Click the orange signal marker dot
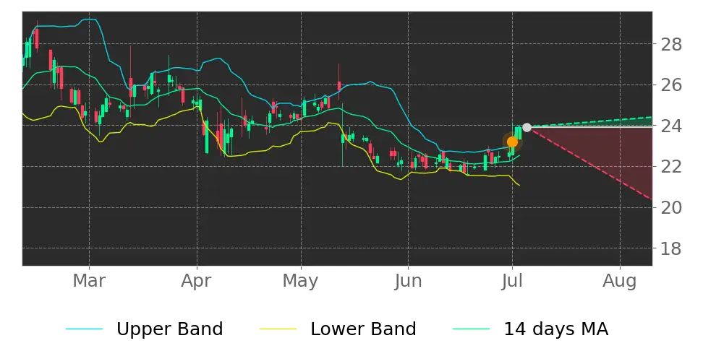 (x=512, y=142)
